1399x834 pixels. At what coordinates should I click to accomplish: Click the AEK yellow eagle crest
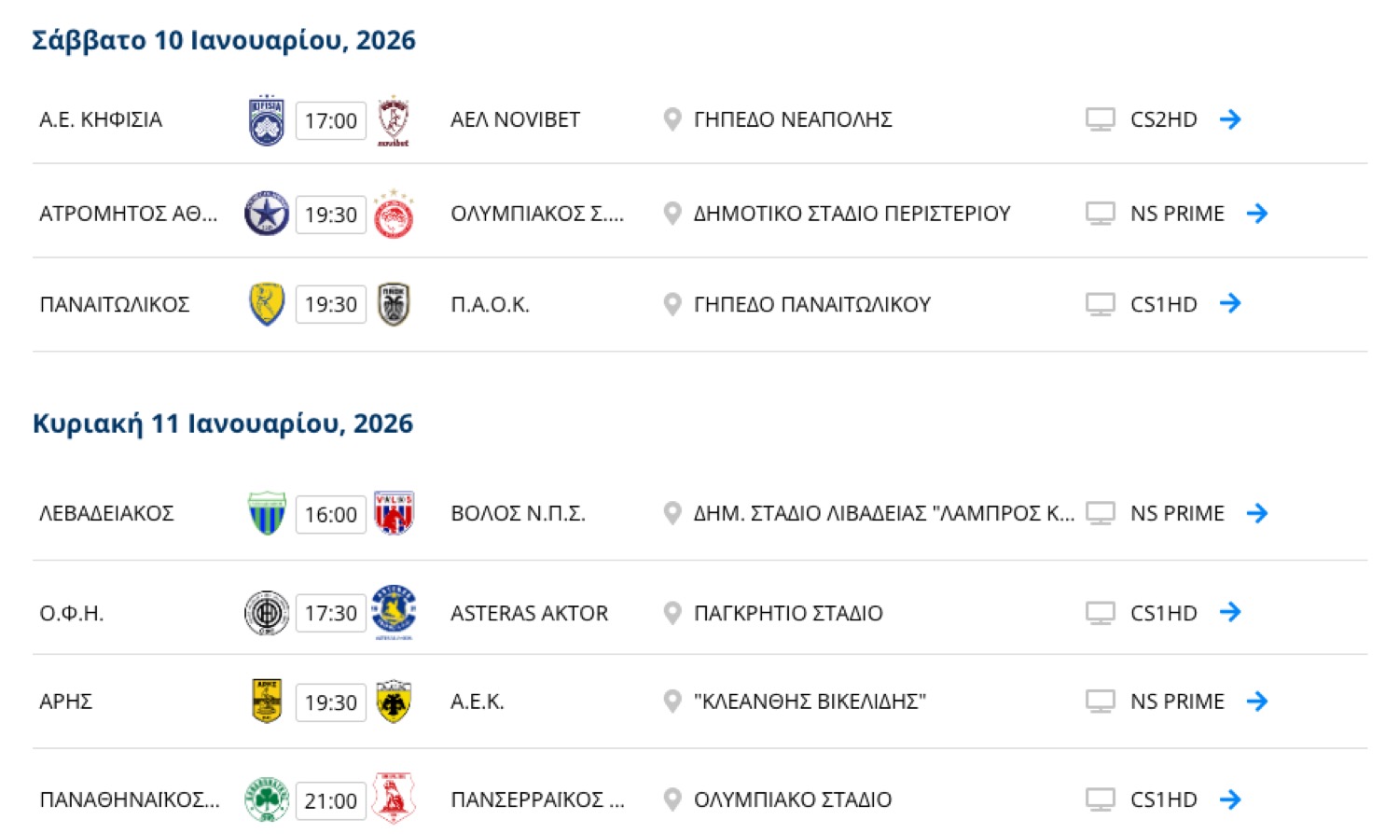[394, 702]
